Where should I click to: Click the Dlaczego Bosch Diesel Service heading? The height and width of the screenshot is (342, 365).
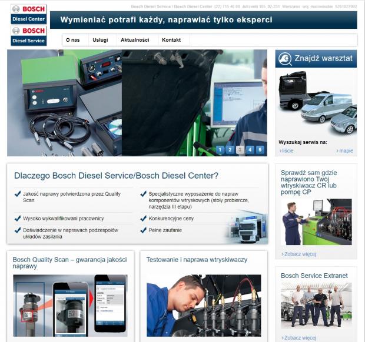[116, 176]
